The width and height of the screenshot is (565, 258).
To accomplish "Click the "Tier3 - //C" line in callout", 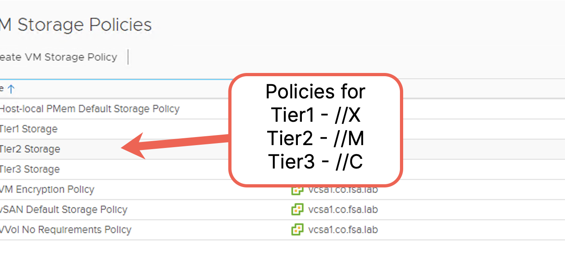I will 315,162.
